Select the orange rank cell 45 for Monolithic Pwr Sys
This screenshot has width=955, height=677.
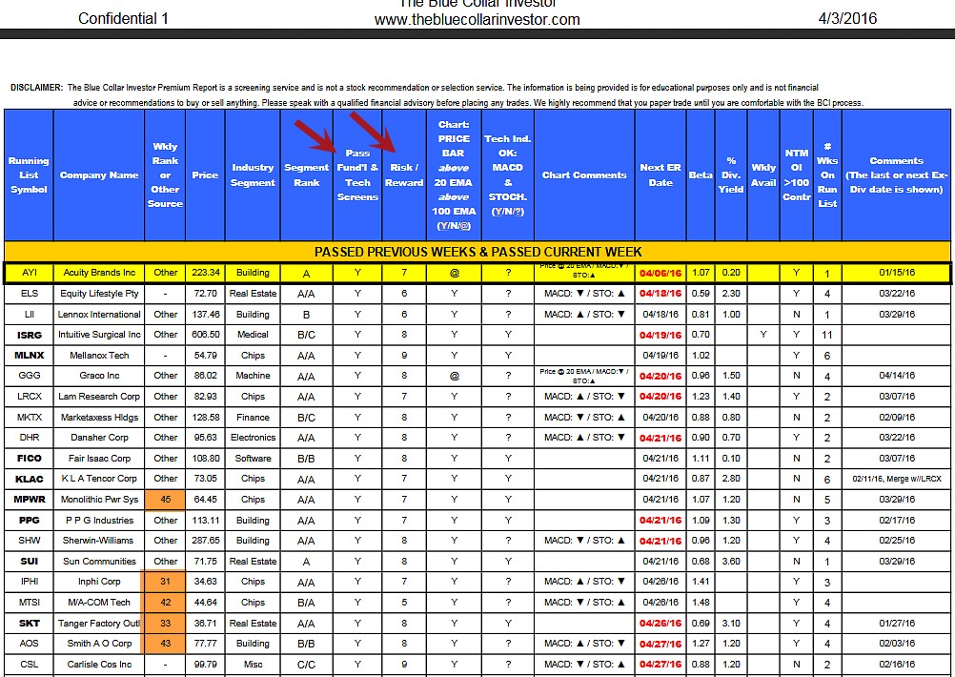click(165, 500)
